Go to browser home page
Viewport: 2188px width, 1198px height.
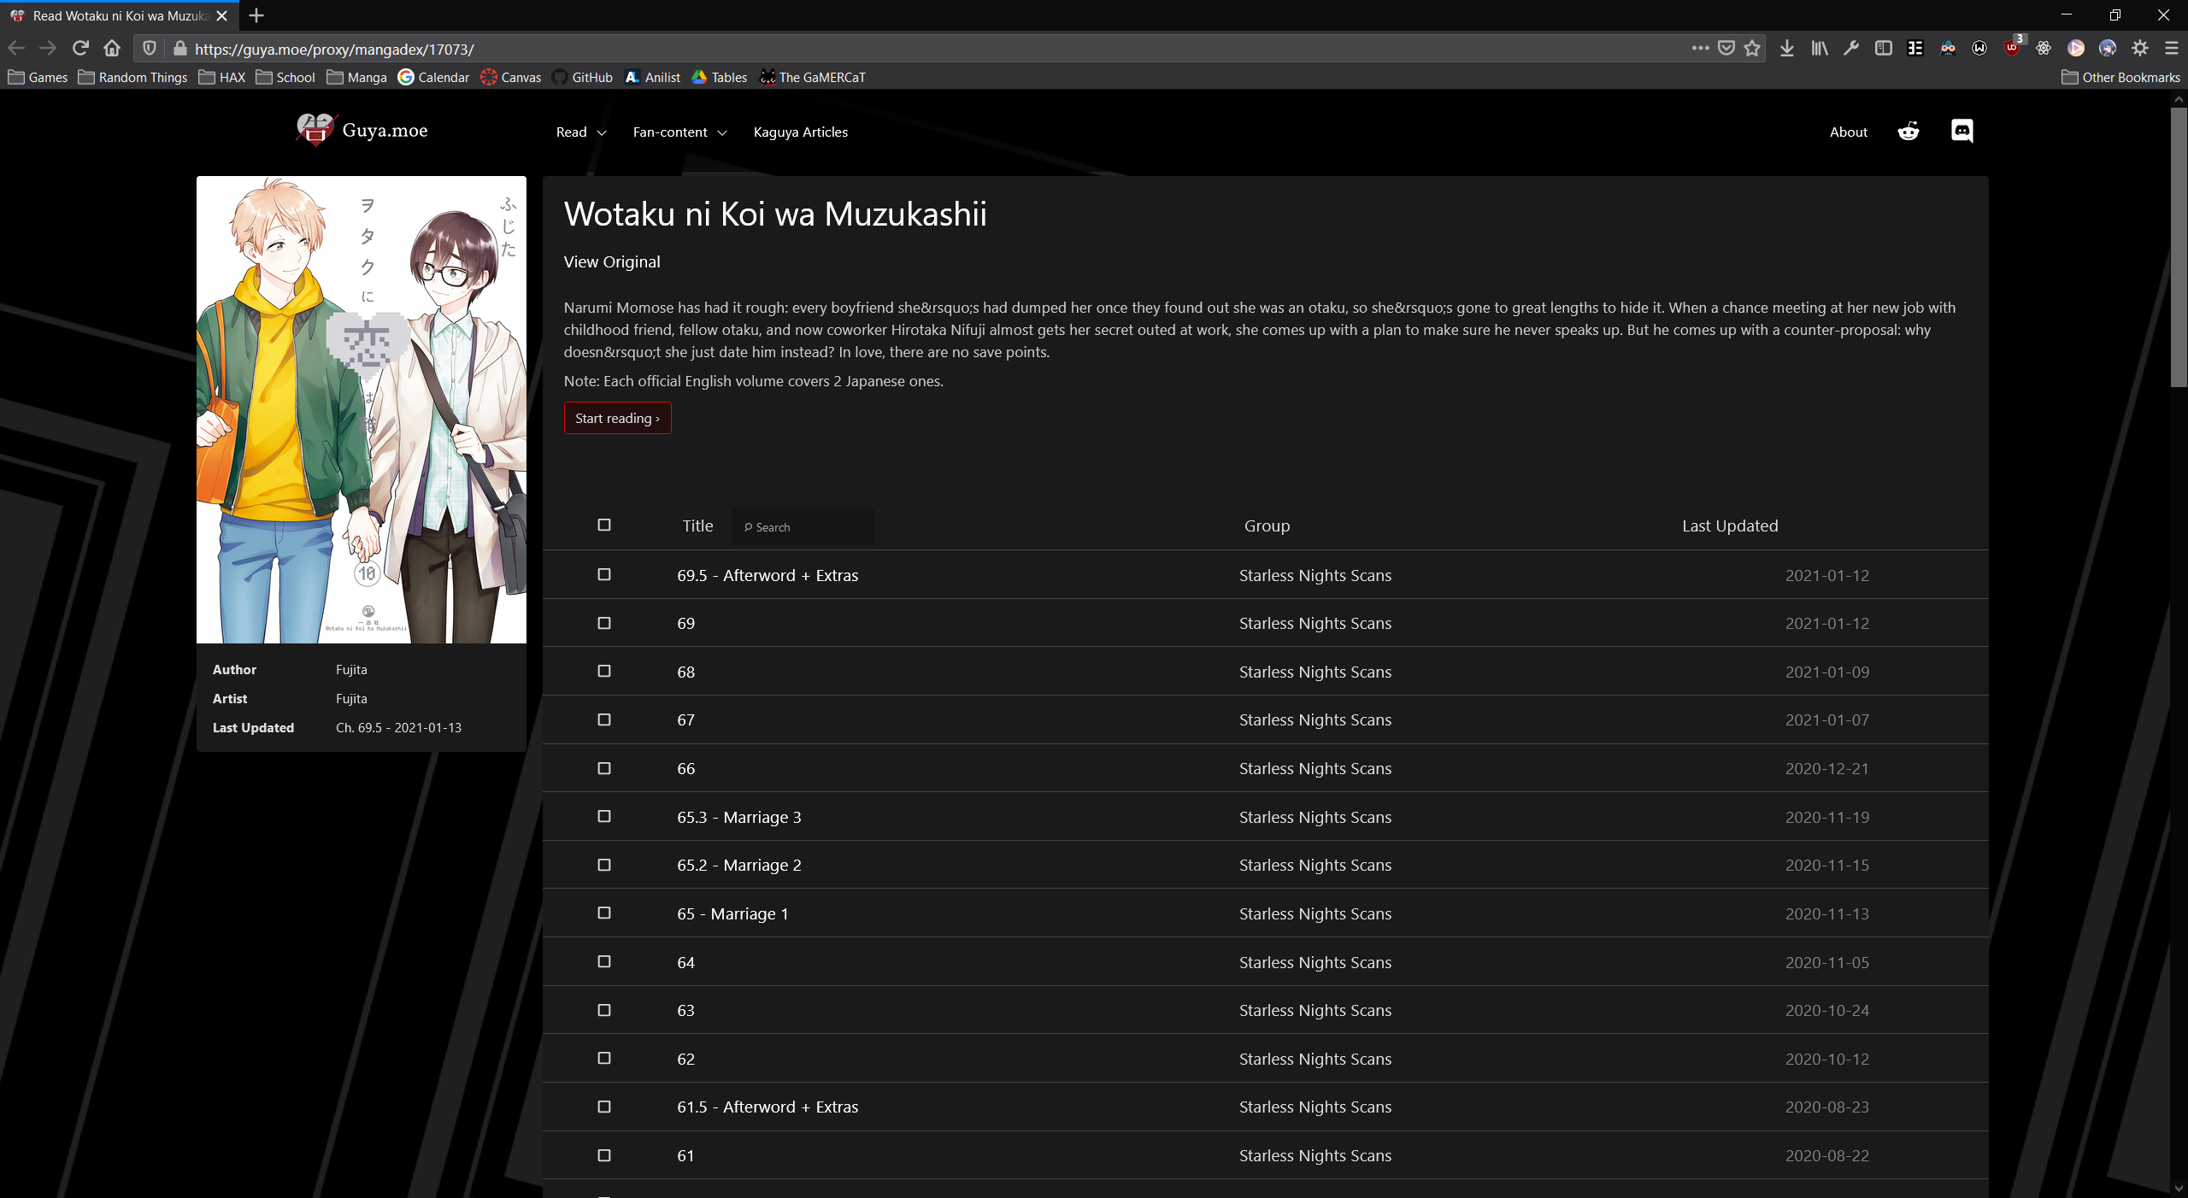tap(112, 49)
